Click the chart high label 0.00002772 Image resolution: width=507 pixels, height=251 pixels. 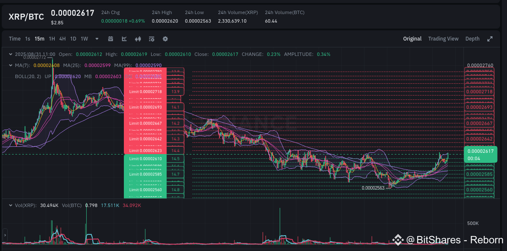coord(35,58)
